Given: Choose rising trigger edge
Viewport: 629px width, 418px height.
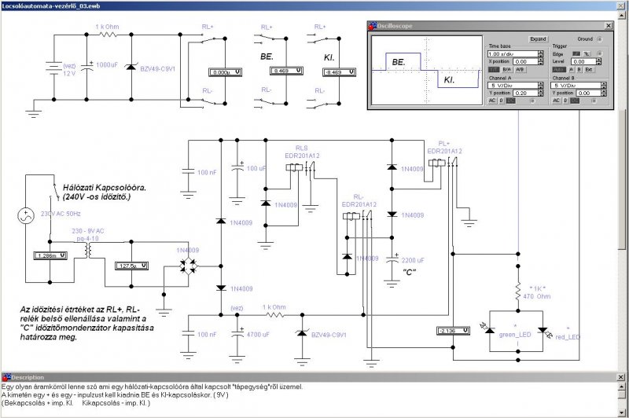Looking at the screenshot, I should click(x=576, y=53).
